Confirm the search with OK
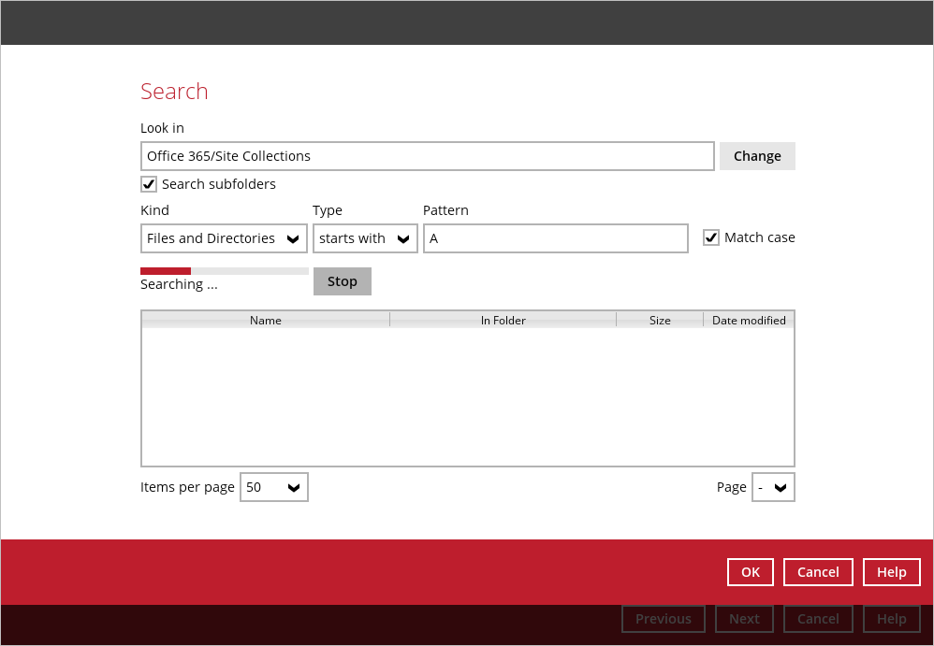This screenshot has width=934, height=646. [x=750, y=572]
